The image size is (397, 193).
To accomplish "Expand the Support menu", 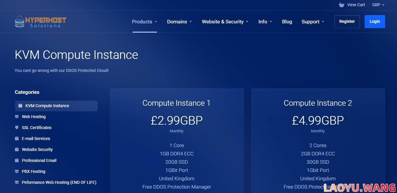I will coord(313,22).
